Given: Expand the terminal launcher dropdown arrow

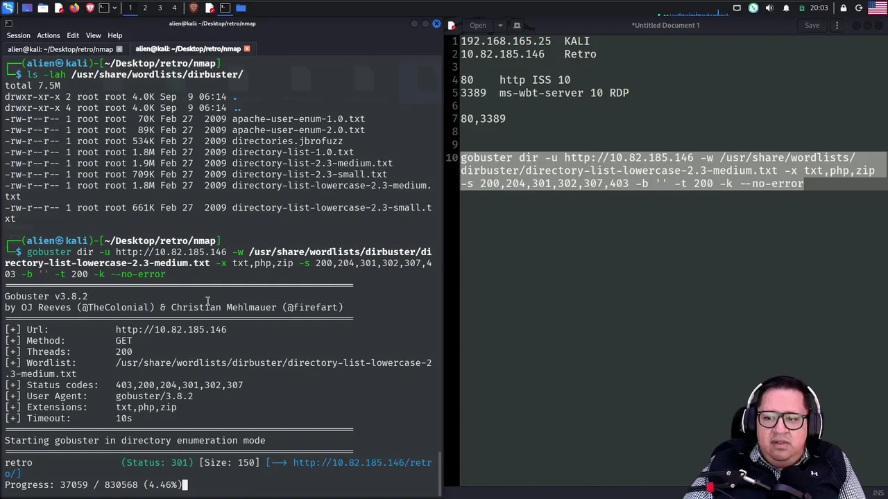Looking at the screenshot, I should coord(114,8).
